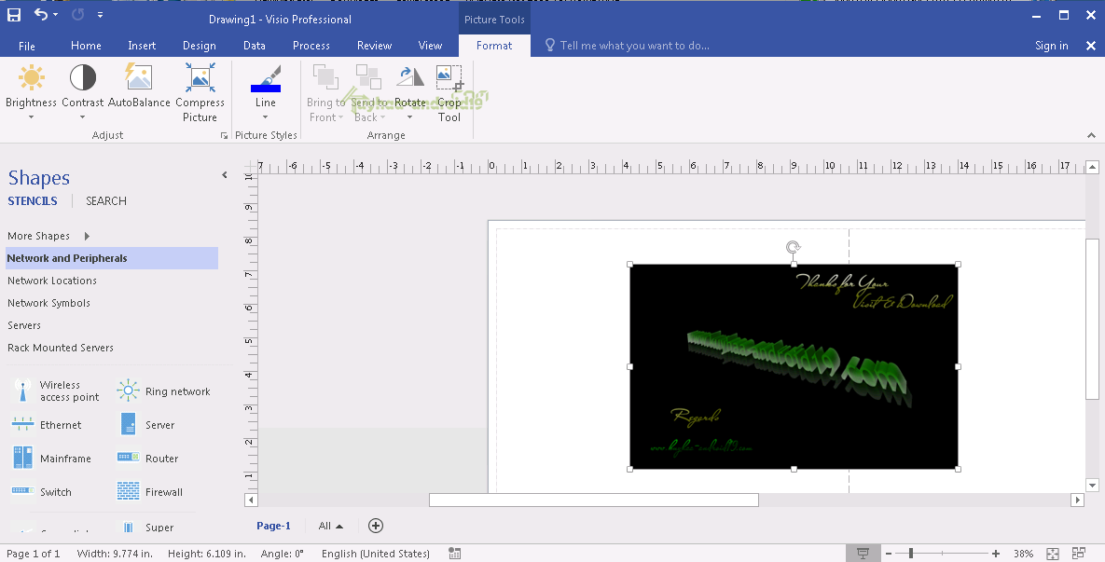Open the Brightness adjustment menu
Viewport: 1105px width, 562px height.
click(31, 91)
